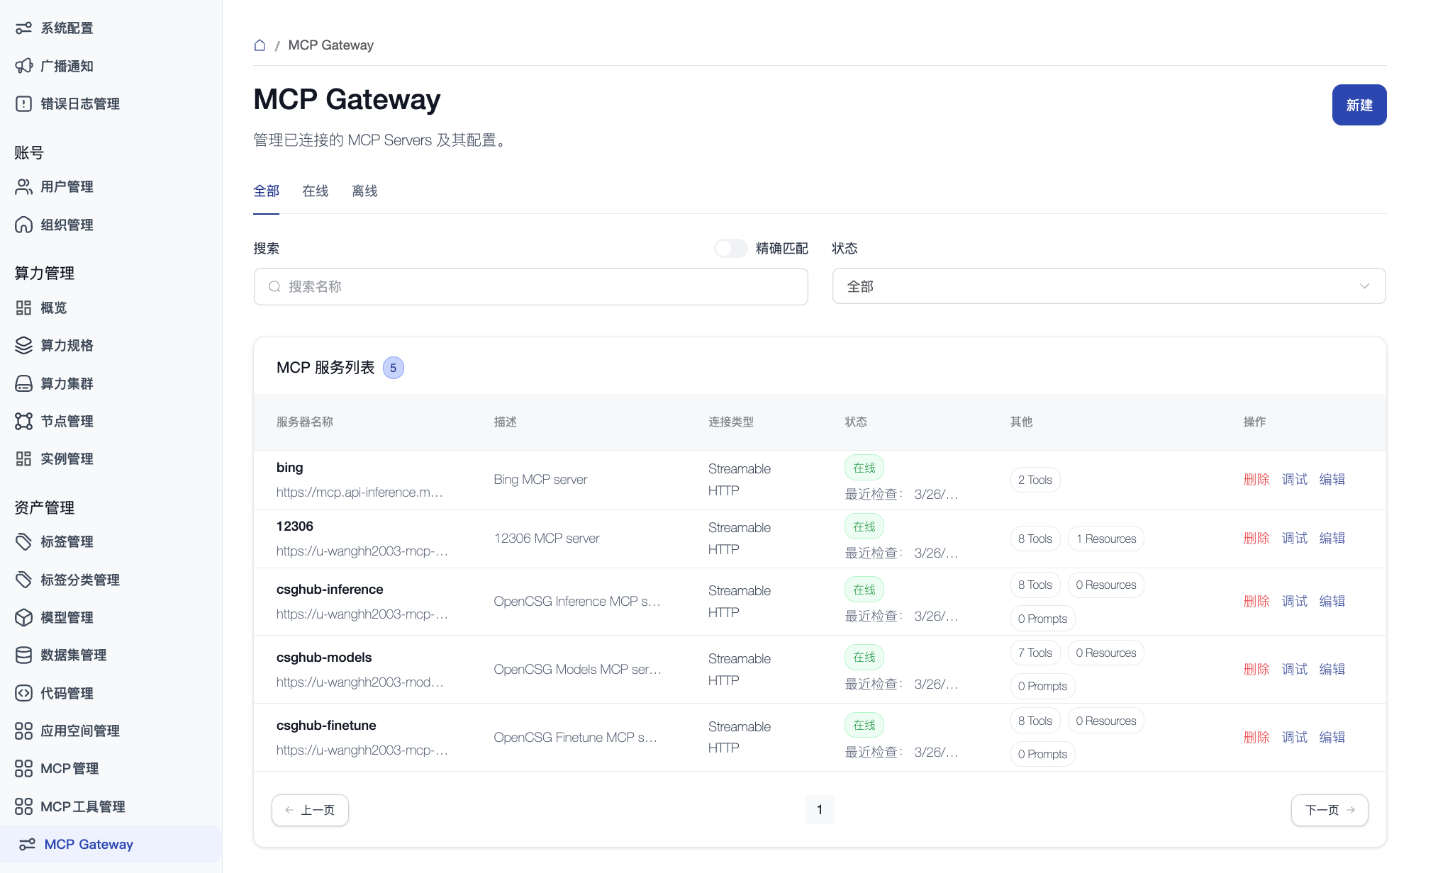Click the 模型管理 cube icon

tap(23, 617)
